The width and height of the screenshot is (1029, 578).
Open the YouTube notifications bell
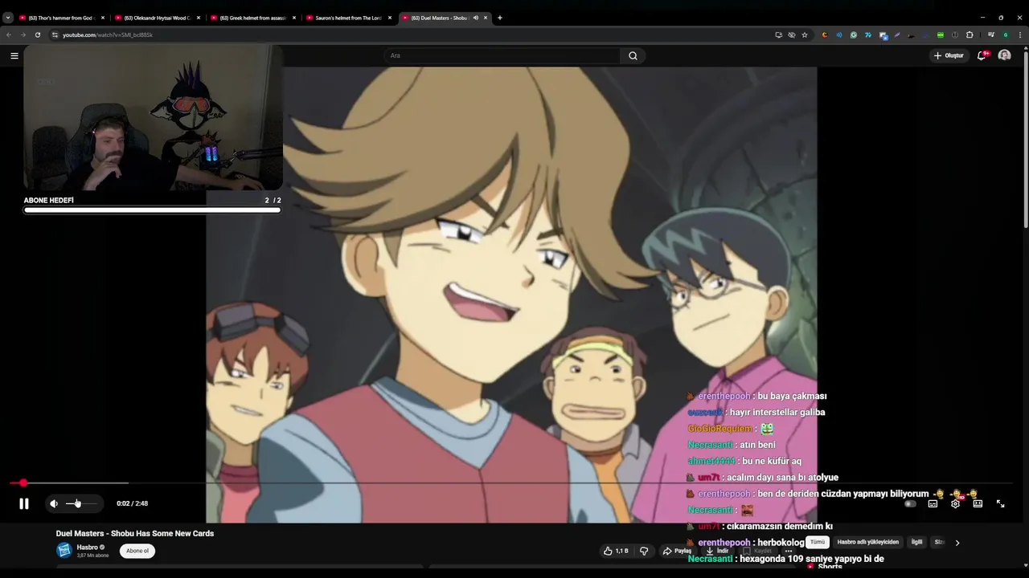[982, 55]
